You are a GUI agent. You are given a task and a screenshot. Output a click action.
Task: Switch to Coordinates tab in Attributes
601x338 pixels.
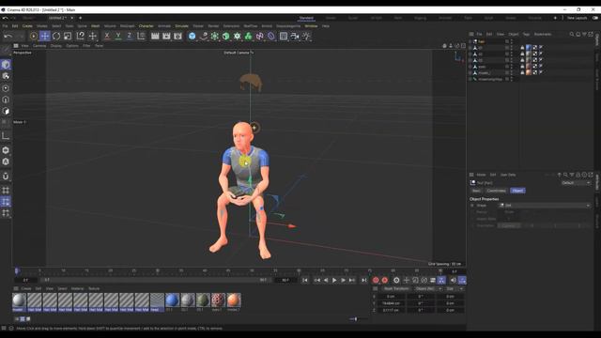pos(496,191)
